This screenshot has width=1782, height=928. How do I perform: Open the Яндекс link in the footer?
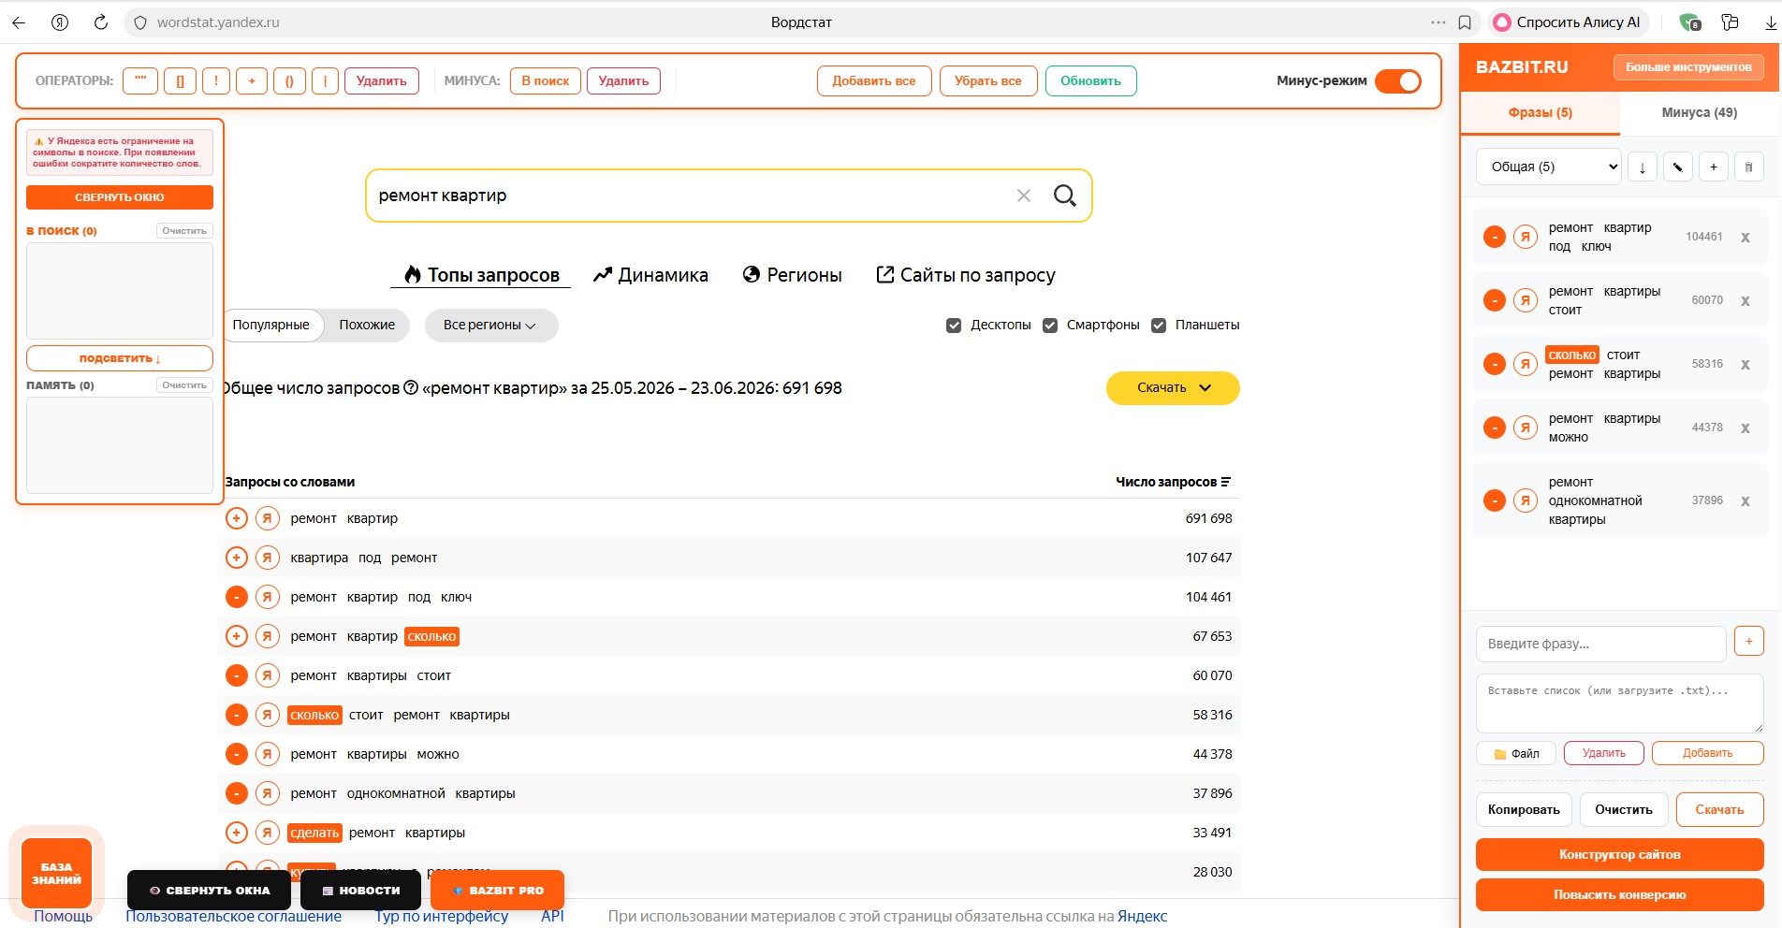[x=1142, y=917]
